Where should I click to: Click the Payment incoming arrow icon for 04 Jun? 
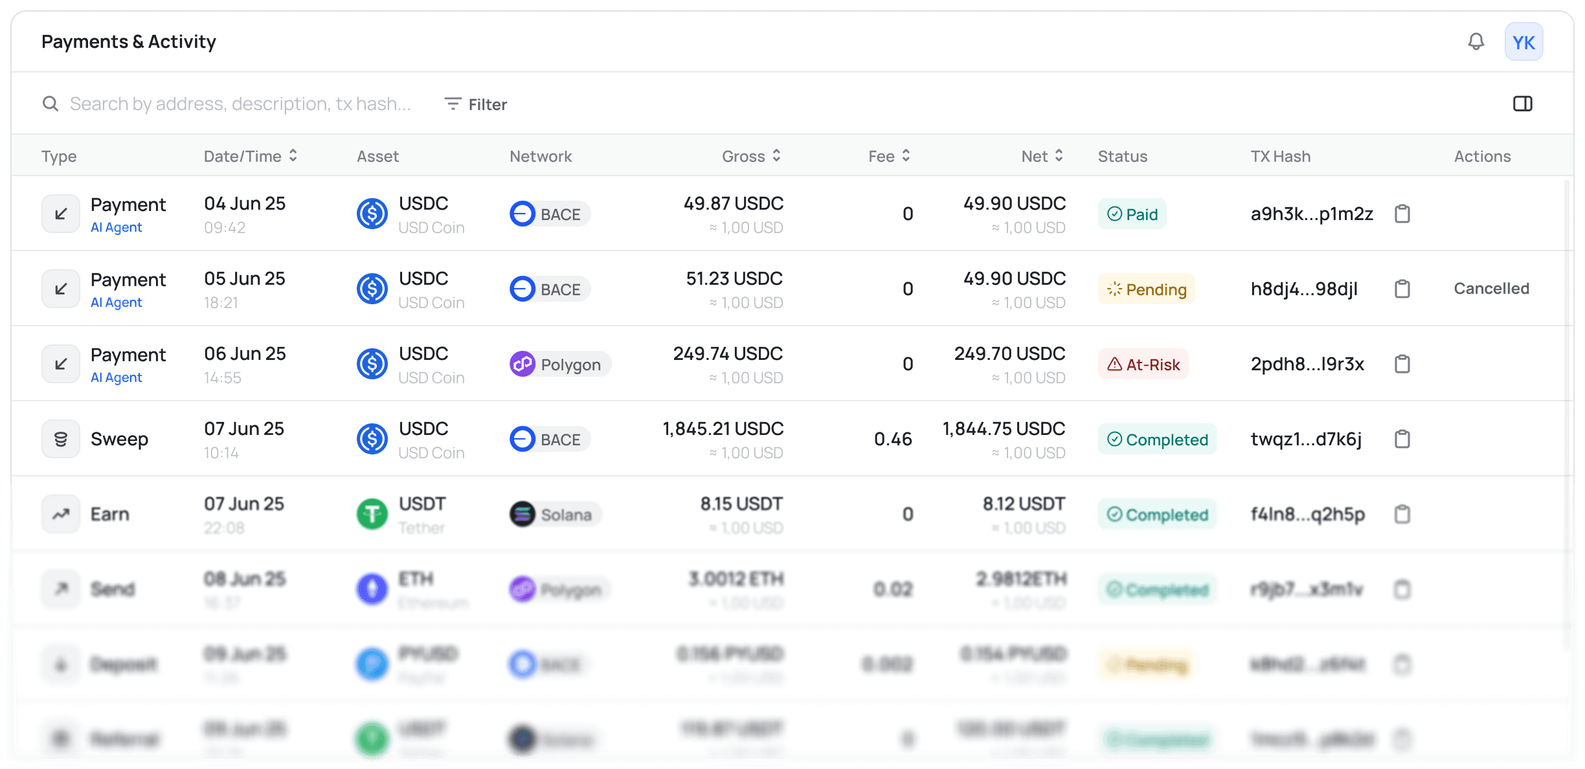click(x=60, y=213)
